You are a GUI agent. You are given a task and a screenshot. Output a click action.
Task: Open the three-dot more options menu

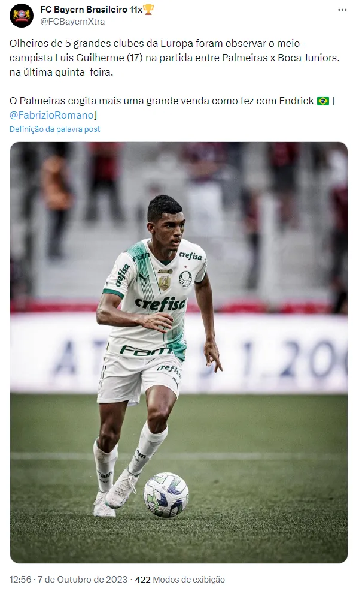pos(342,10)
